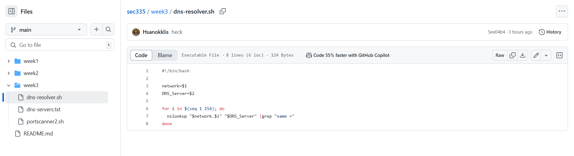Screen dimensions: 574x156
Task: Expand the week1 folder
Action: tap(9, 61)
